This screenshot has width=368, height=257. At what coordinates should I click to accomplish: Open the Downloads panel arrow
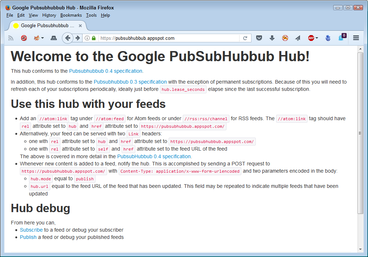[x=272, y=38]
